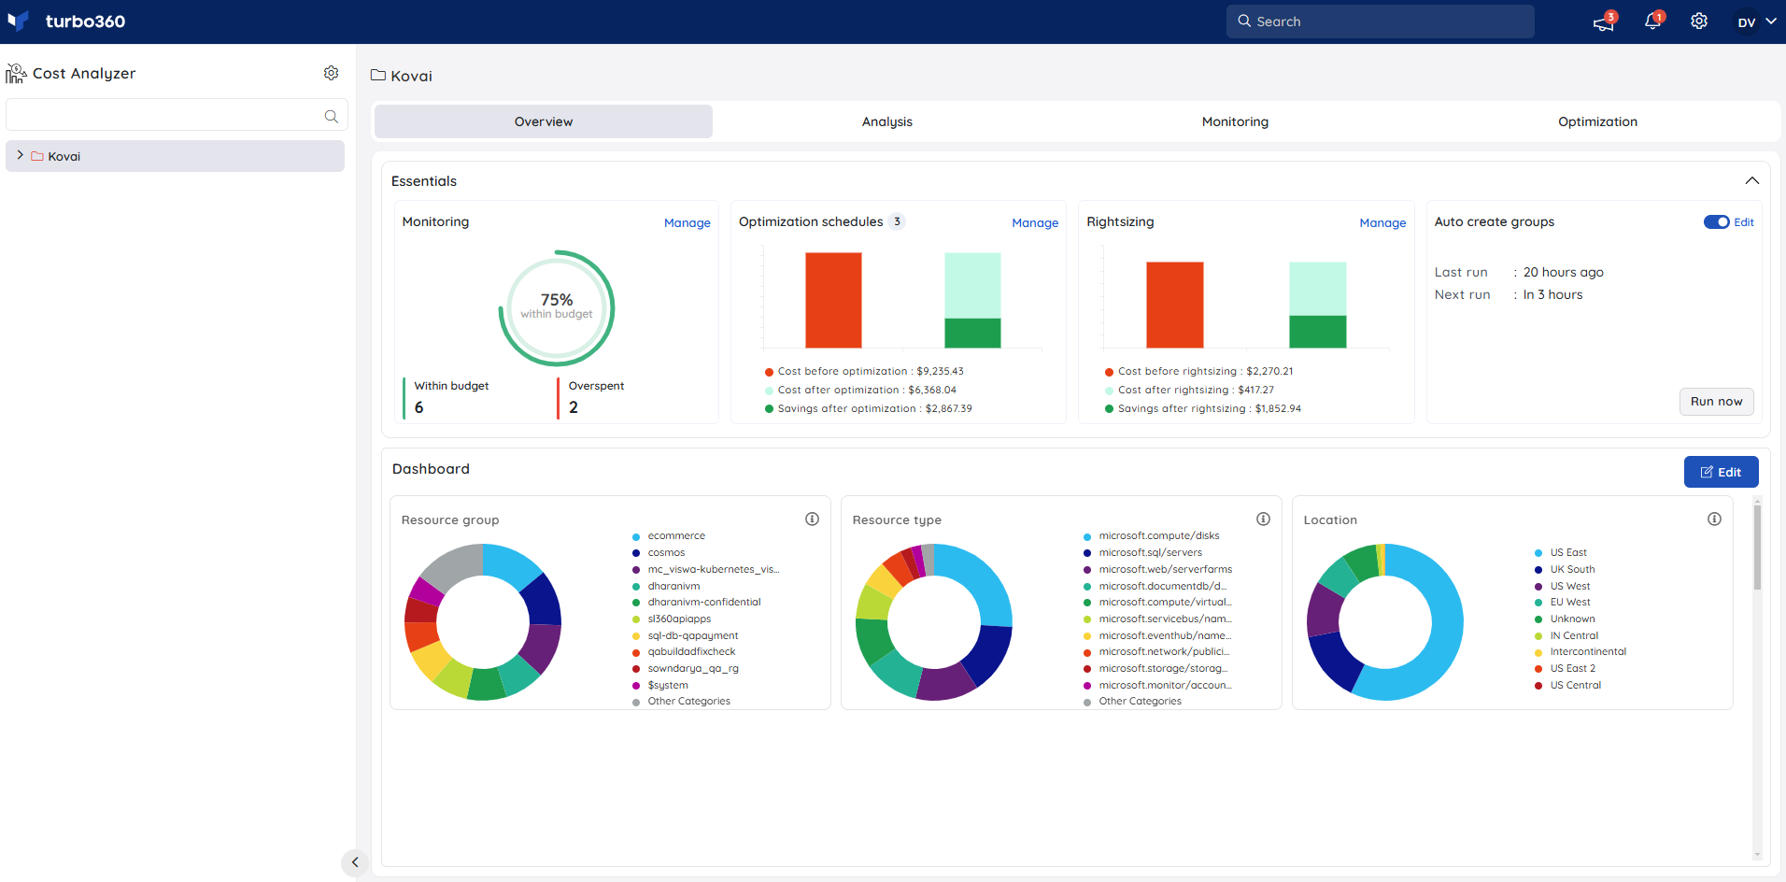Switch to the Analysis tab

(x=886, y=121)
